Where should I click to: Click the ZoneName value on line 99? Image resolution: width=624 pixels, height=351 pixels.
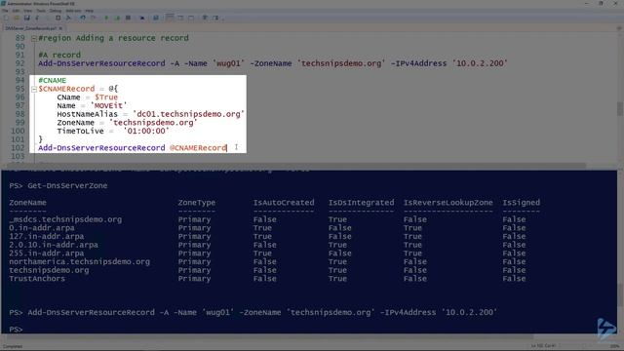pyautogui.click(x=153, y=123)
